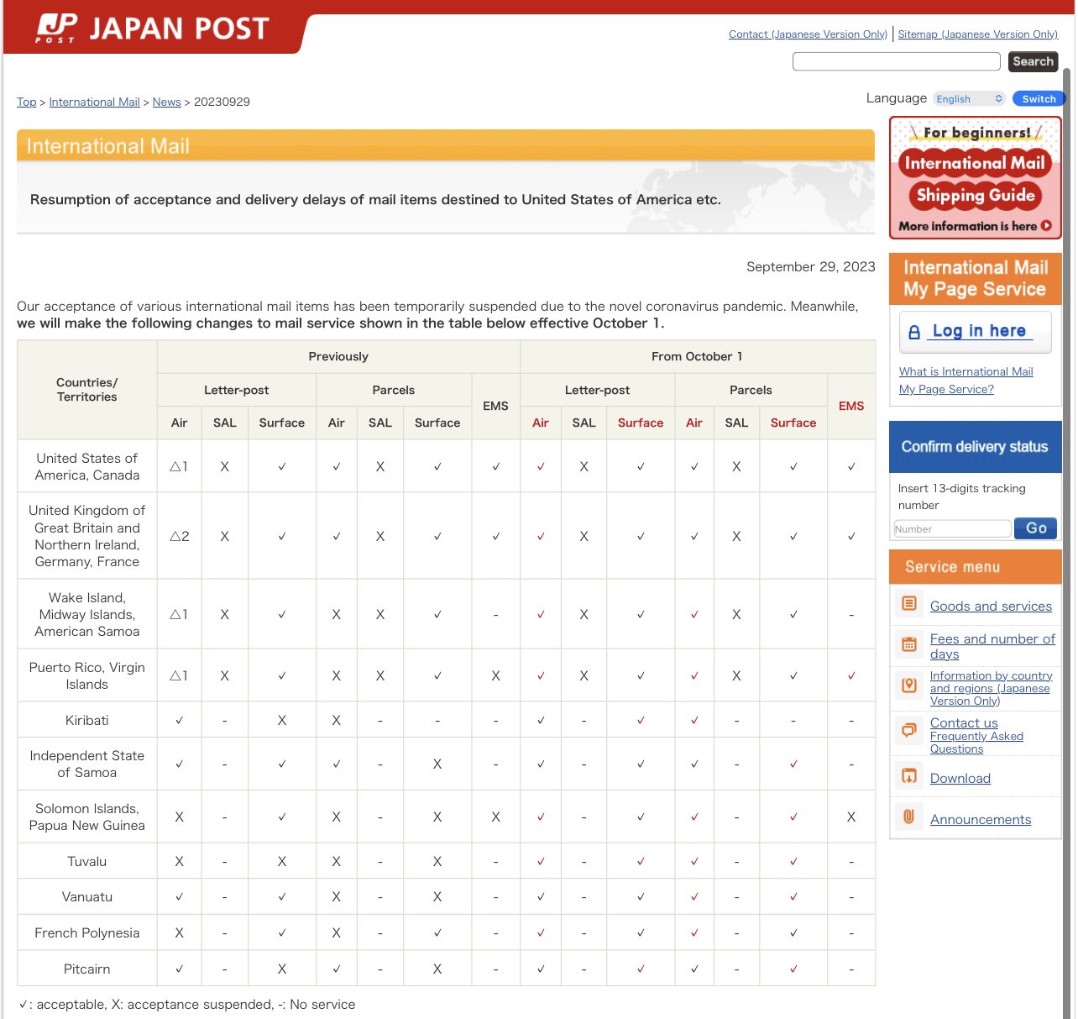
Task: Click the 'September 29, 2023' date text
Action: pos(810,266)
